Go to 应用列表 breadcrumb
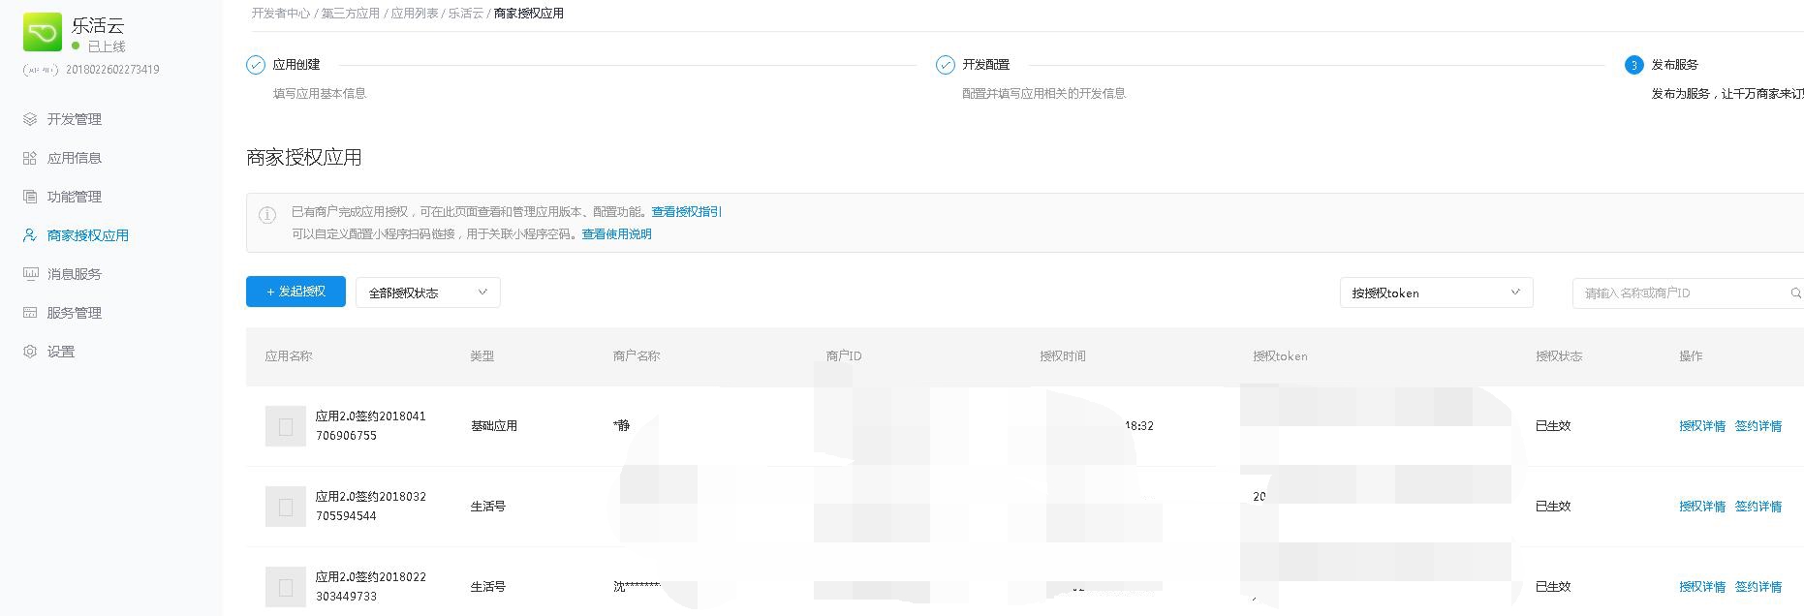Image resolution: width=1804 pixels, height=616 pixels. click(x=415, y=13)
